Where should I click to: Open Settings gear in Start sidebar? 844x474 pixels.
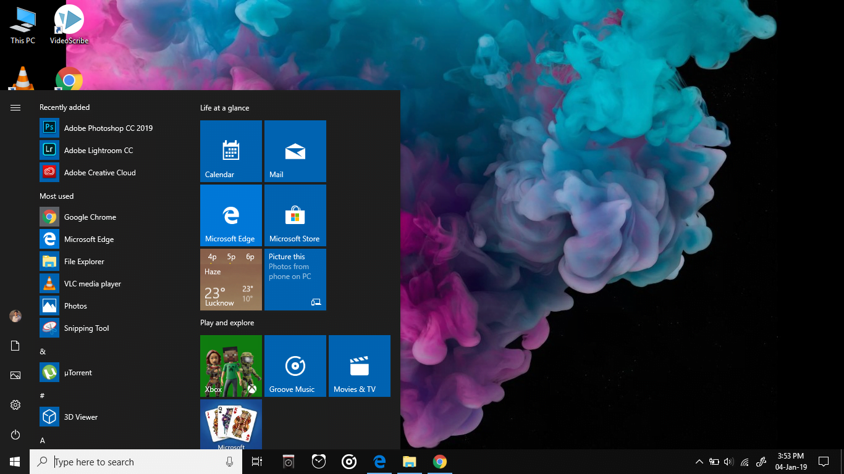15,405
